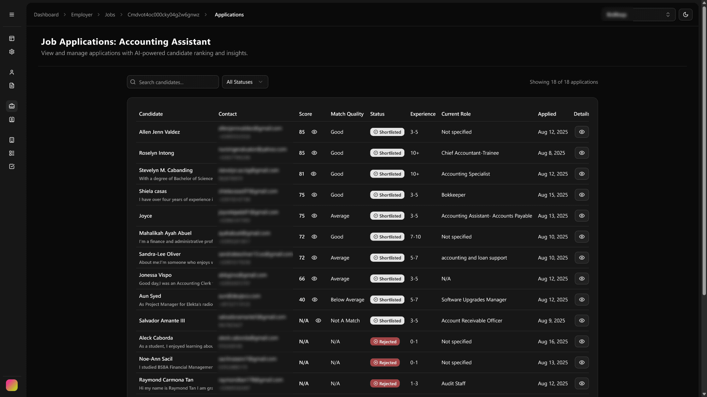Open the hamburger menu in the sidebar
Viewport: 707px width, 397px height.
click(12, 14)
